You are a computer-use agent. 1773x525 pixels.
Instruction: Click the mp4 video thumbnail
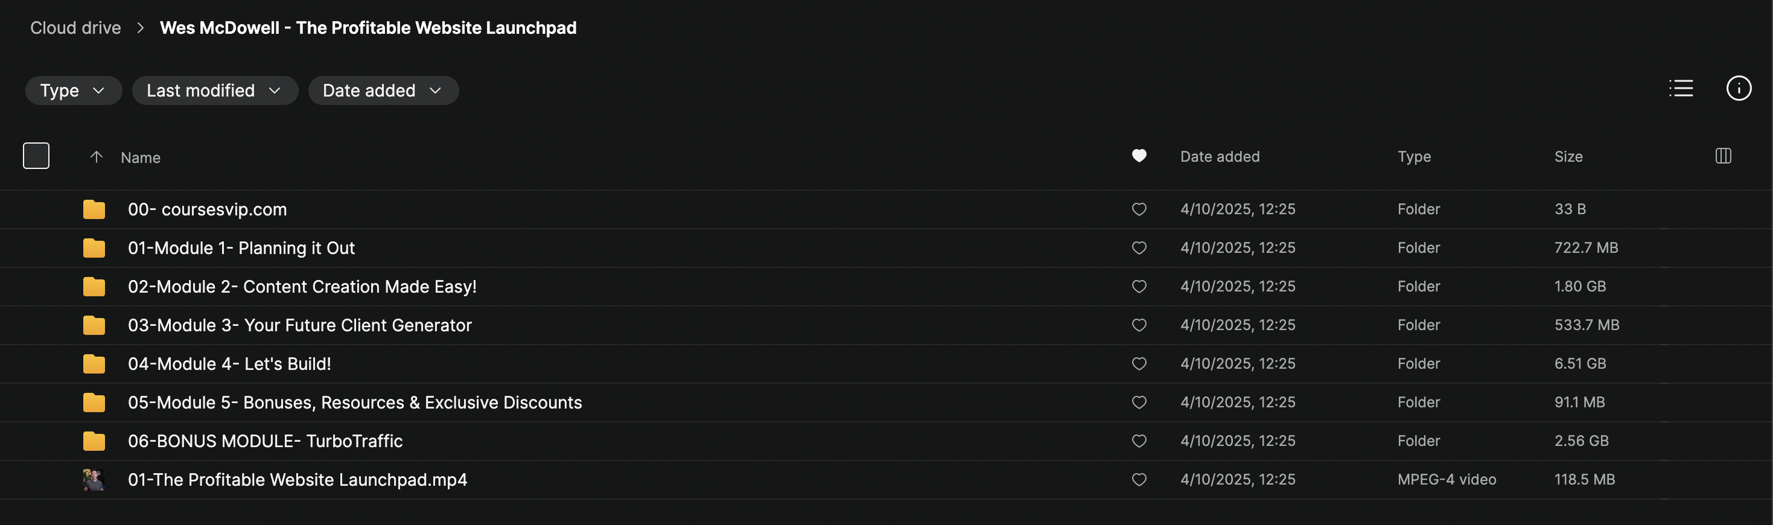pyautogui.click(x=94, y=480)
